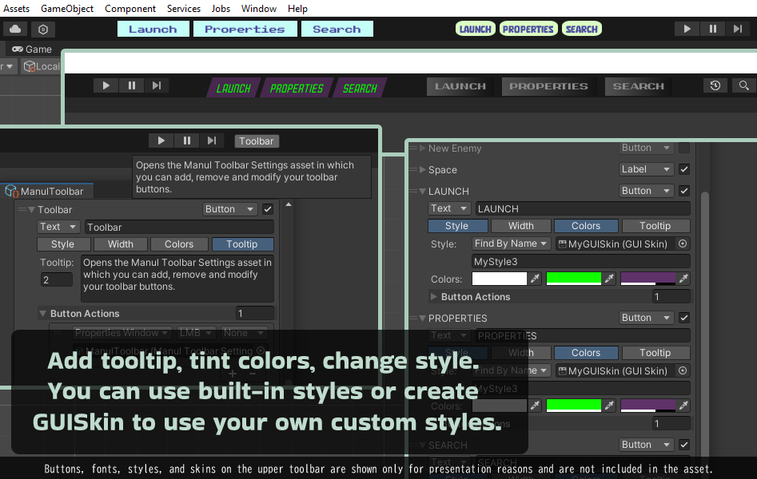Open the Label type dropdown for Space
Screen dimensions: 757x479
coord(647,169)
